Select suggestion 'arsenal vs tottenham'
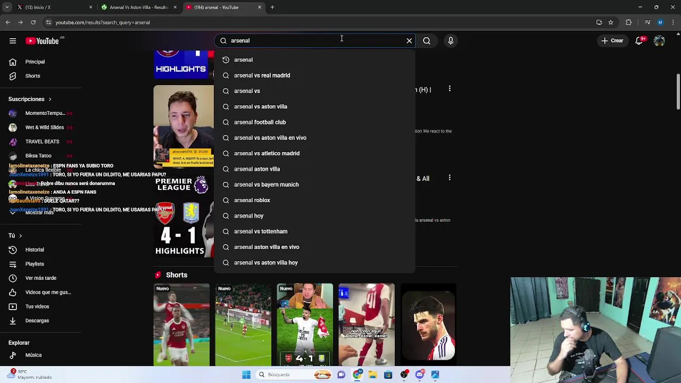The image size is (681, 383). click(314, 231)
